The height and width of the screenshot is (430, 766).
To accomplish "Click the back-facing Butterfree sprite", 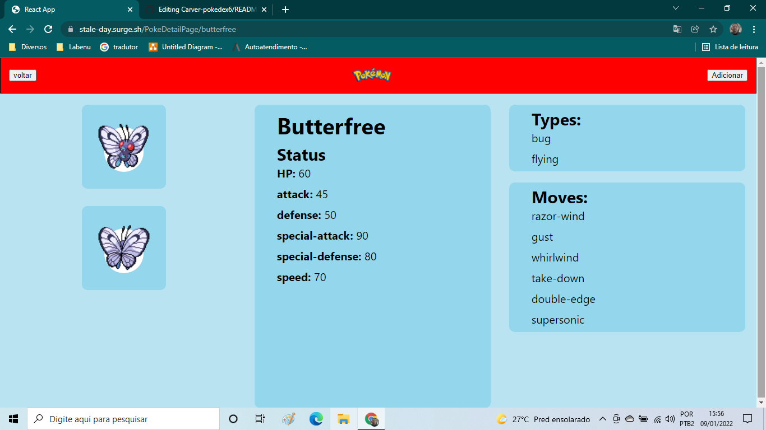I will pyautogui.click(x=124, y=248).
